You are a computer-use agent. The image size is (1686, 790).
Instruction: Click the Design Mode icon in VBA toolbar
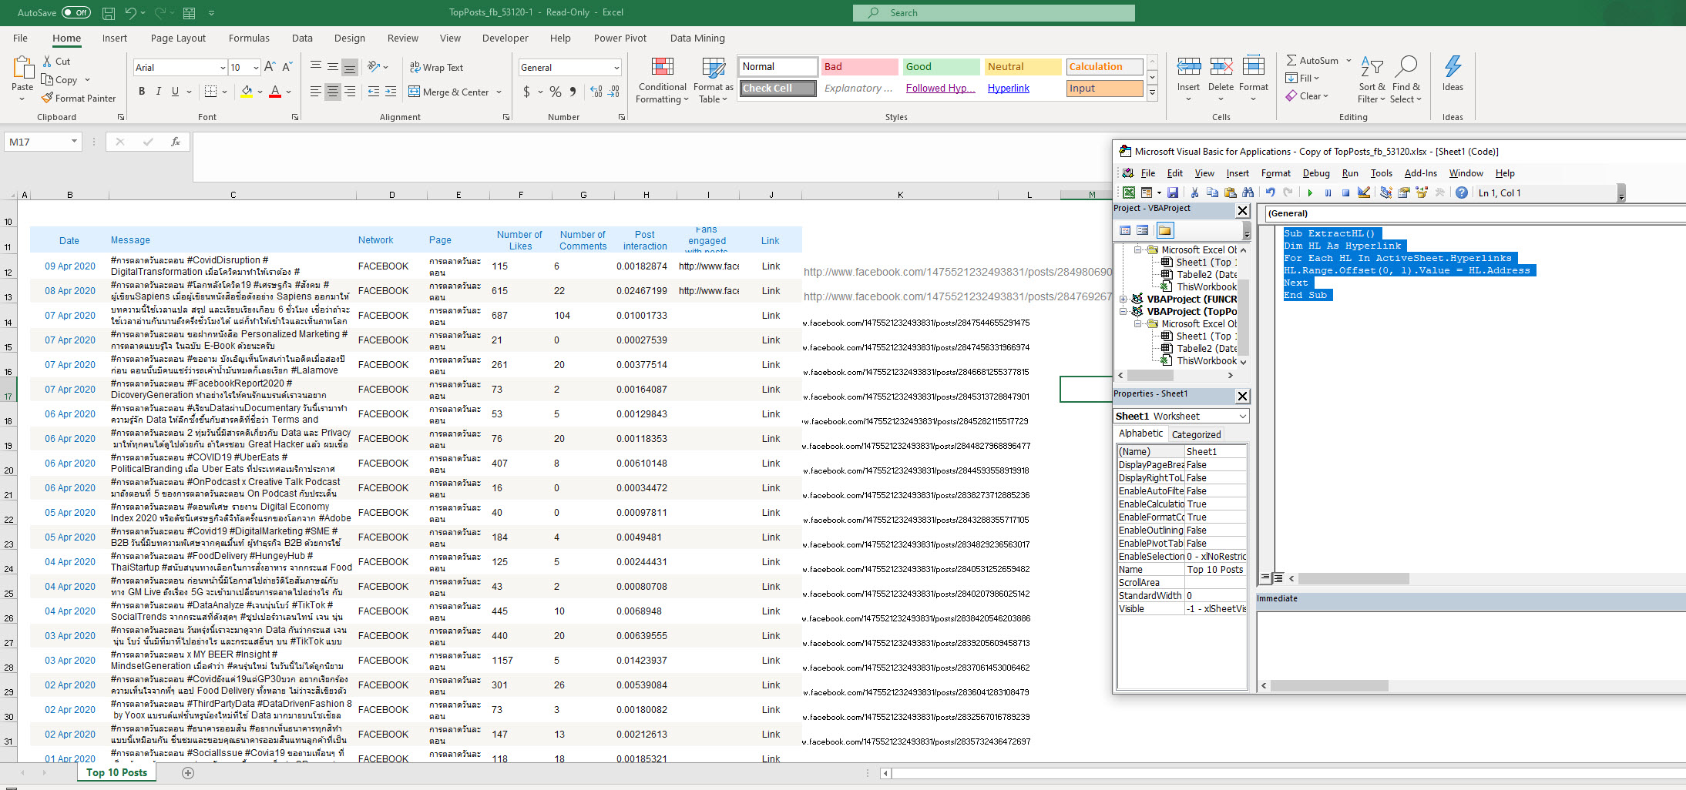tap(1364, 192)
